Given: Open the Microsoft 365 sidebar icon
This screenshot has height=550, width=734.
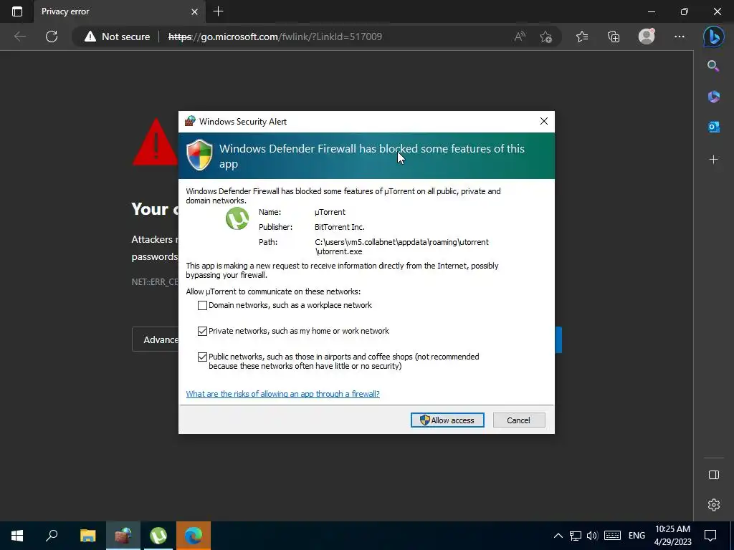Looking at the screenshot, I should (713, 97).
